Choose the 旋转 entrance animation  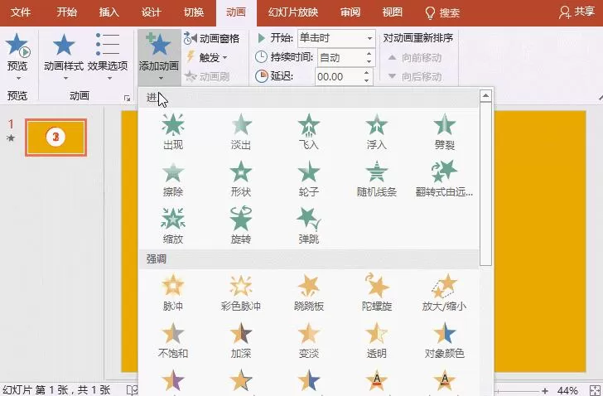pos(241,226)
